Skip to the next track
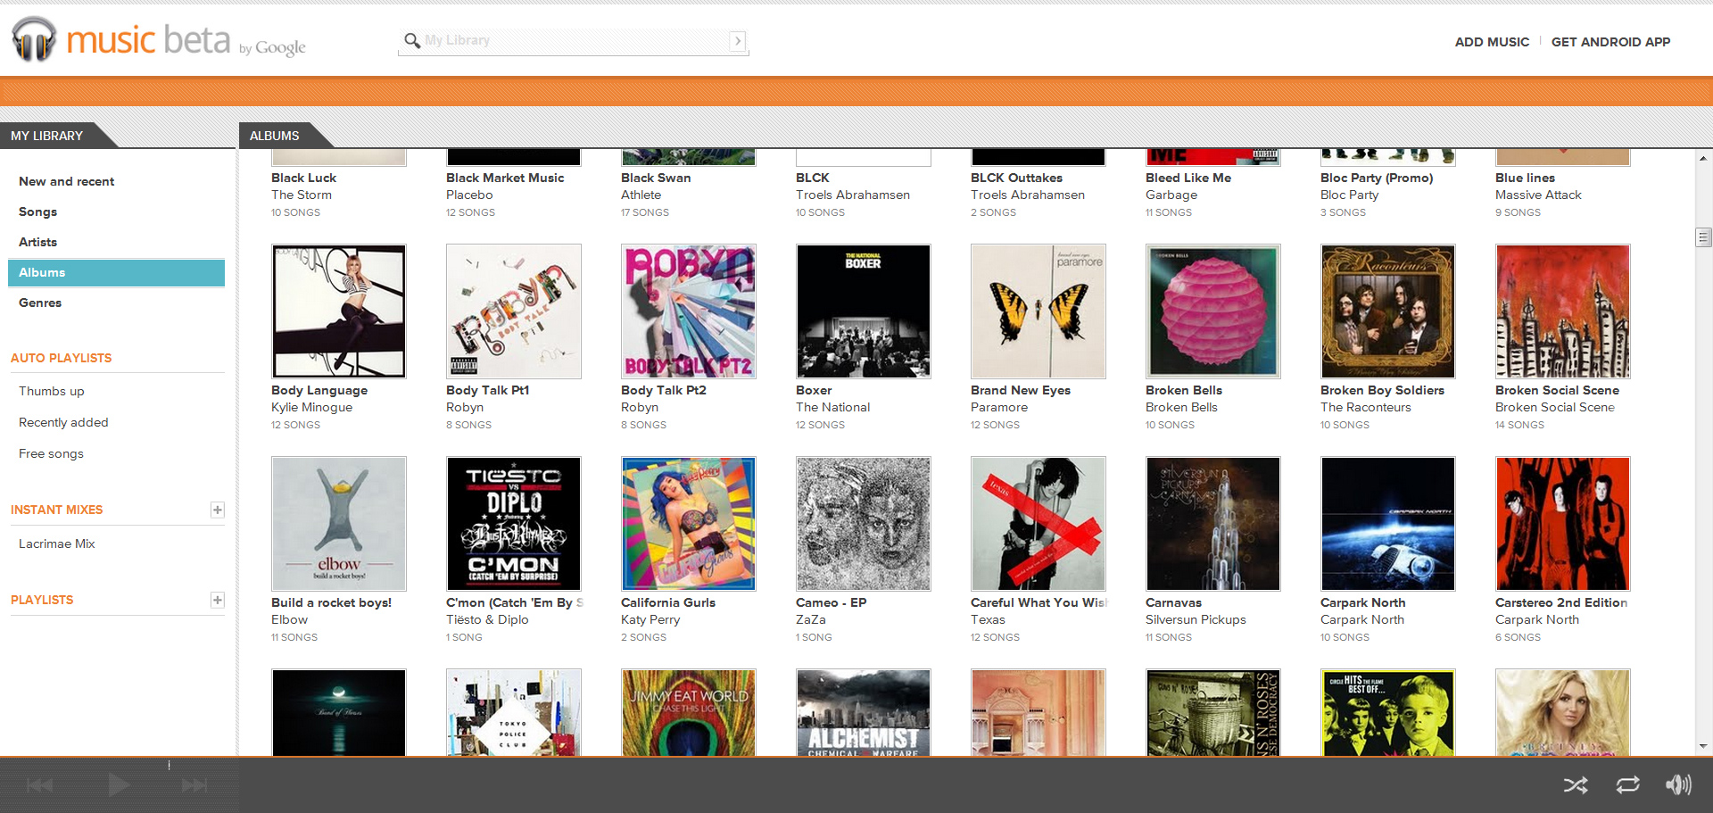Viewport: 1713px width, 813px height. tap(194, 785)
